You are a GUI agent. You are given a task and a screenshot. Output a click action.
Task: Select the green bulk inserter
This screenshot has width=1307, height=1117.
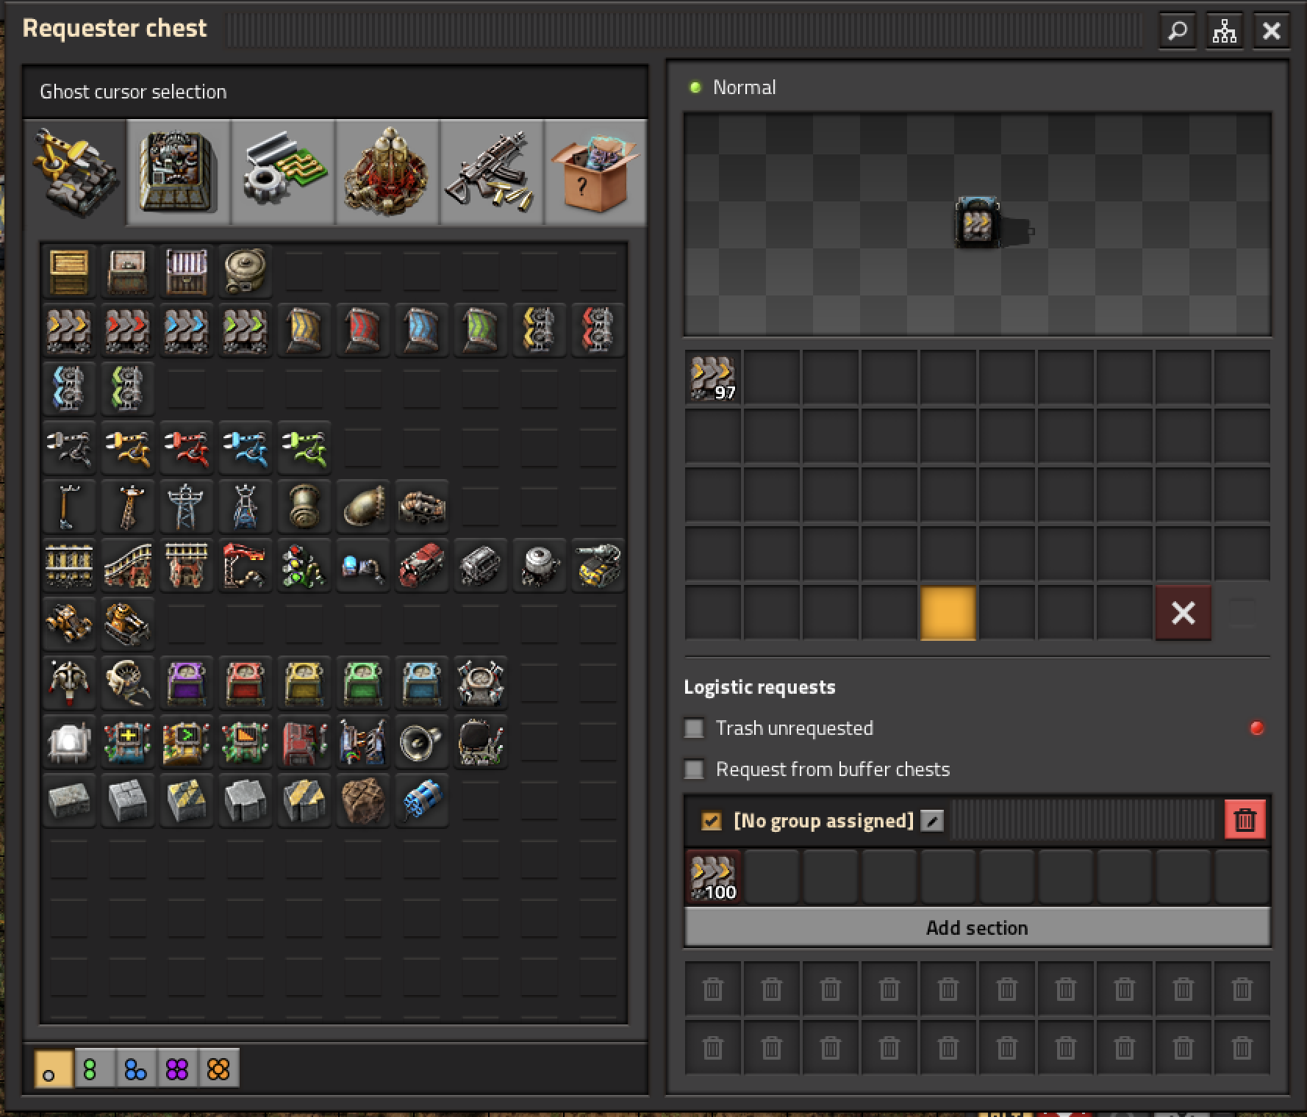[304, 448]
